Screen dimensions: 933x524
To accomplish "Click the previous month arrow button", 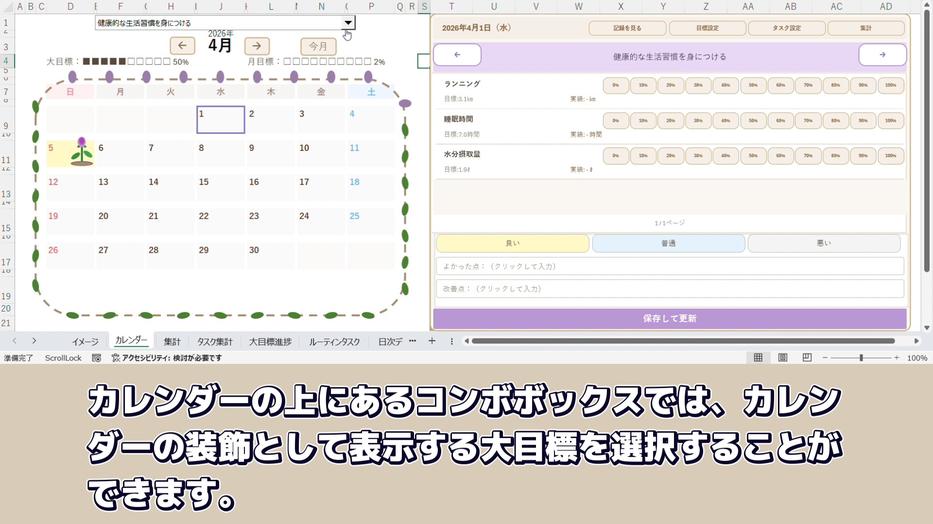I will pyautogui.click(x=182, y=46).
